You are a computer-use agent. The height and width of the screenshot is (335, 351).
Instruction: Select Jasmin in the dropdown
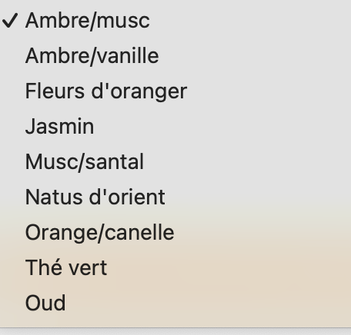(175, 127)
